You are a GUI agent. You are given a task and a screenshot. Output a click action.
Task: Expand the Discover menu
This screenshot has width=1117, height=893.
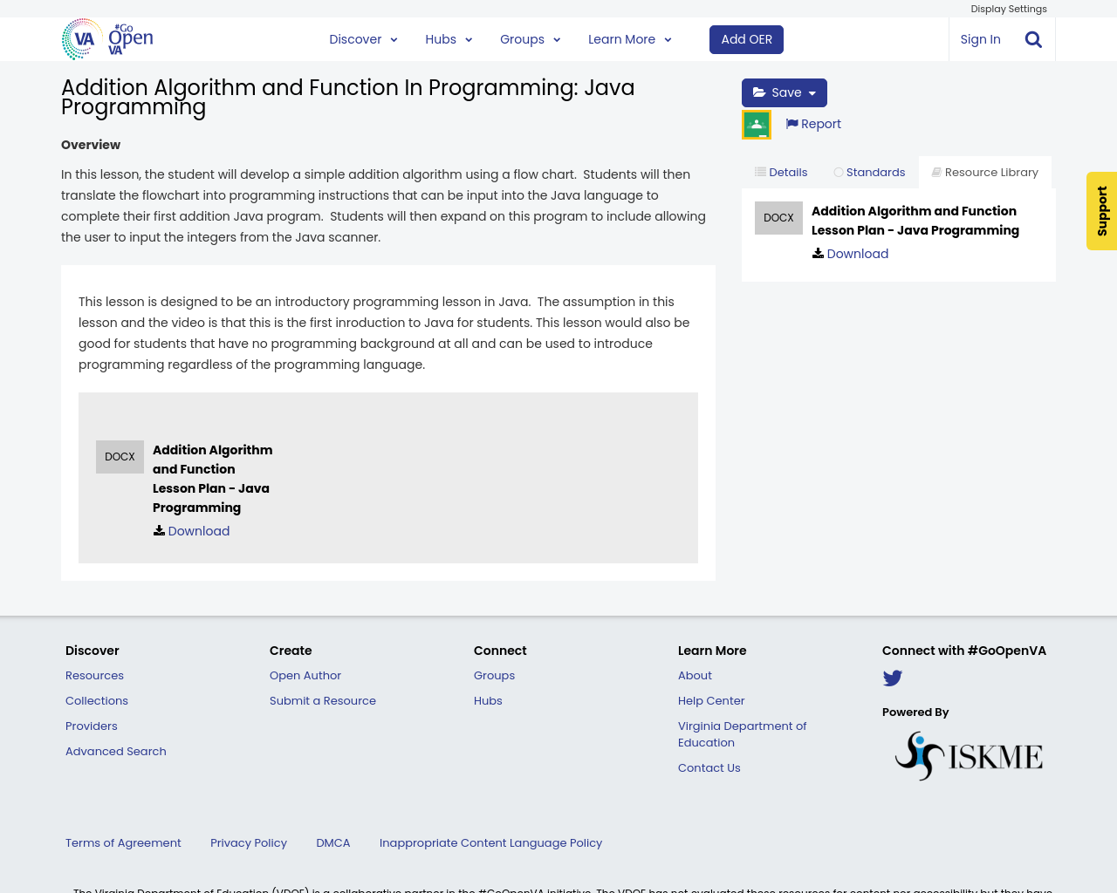(x=363, y=39)
